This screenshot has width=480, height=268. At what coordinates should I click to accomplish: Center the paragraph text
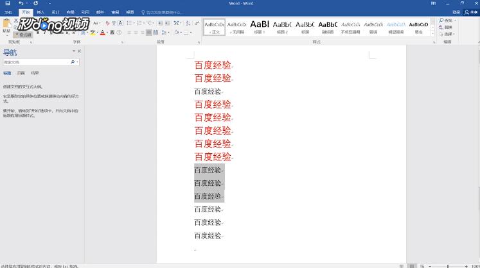pos(136,33)
